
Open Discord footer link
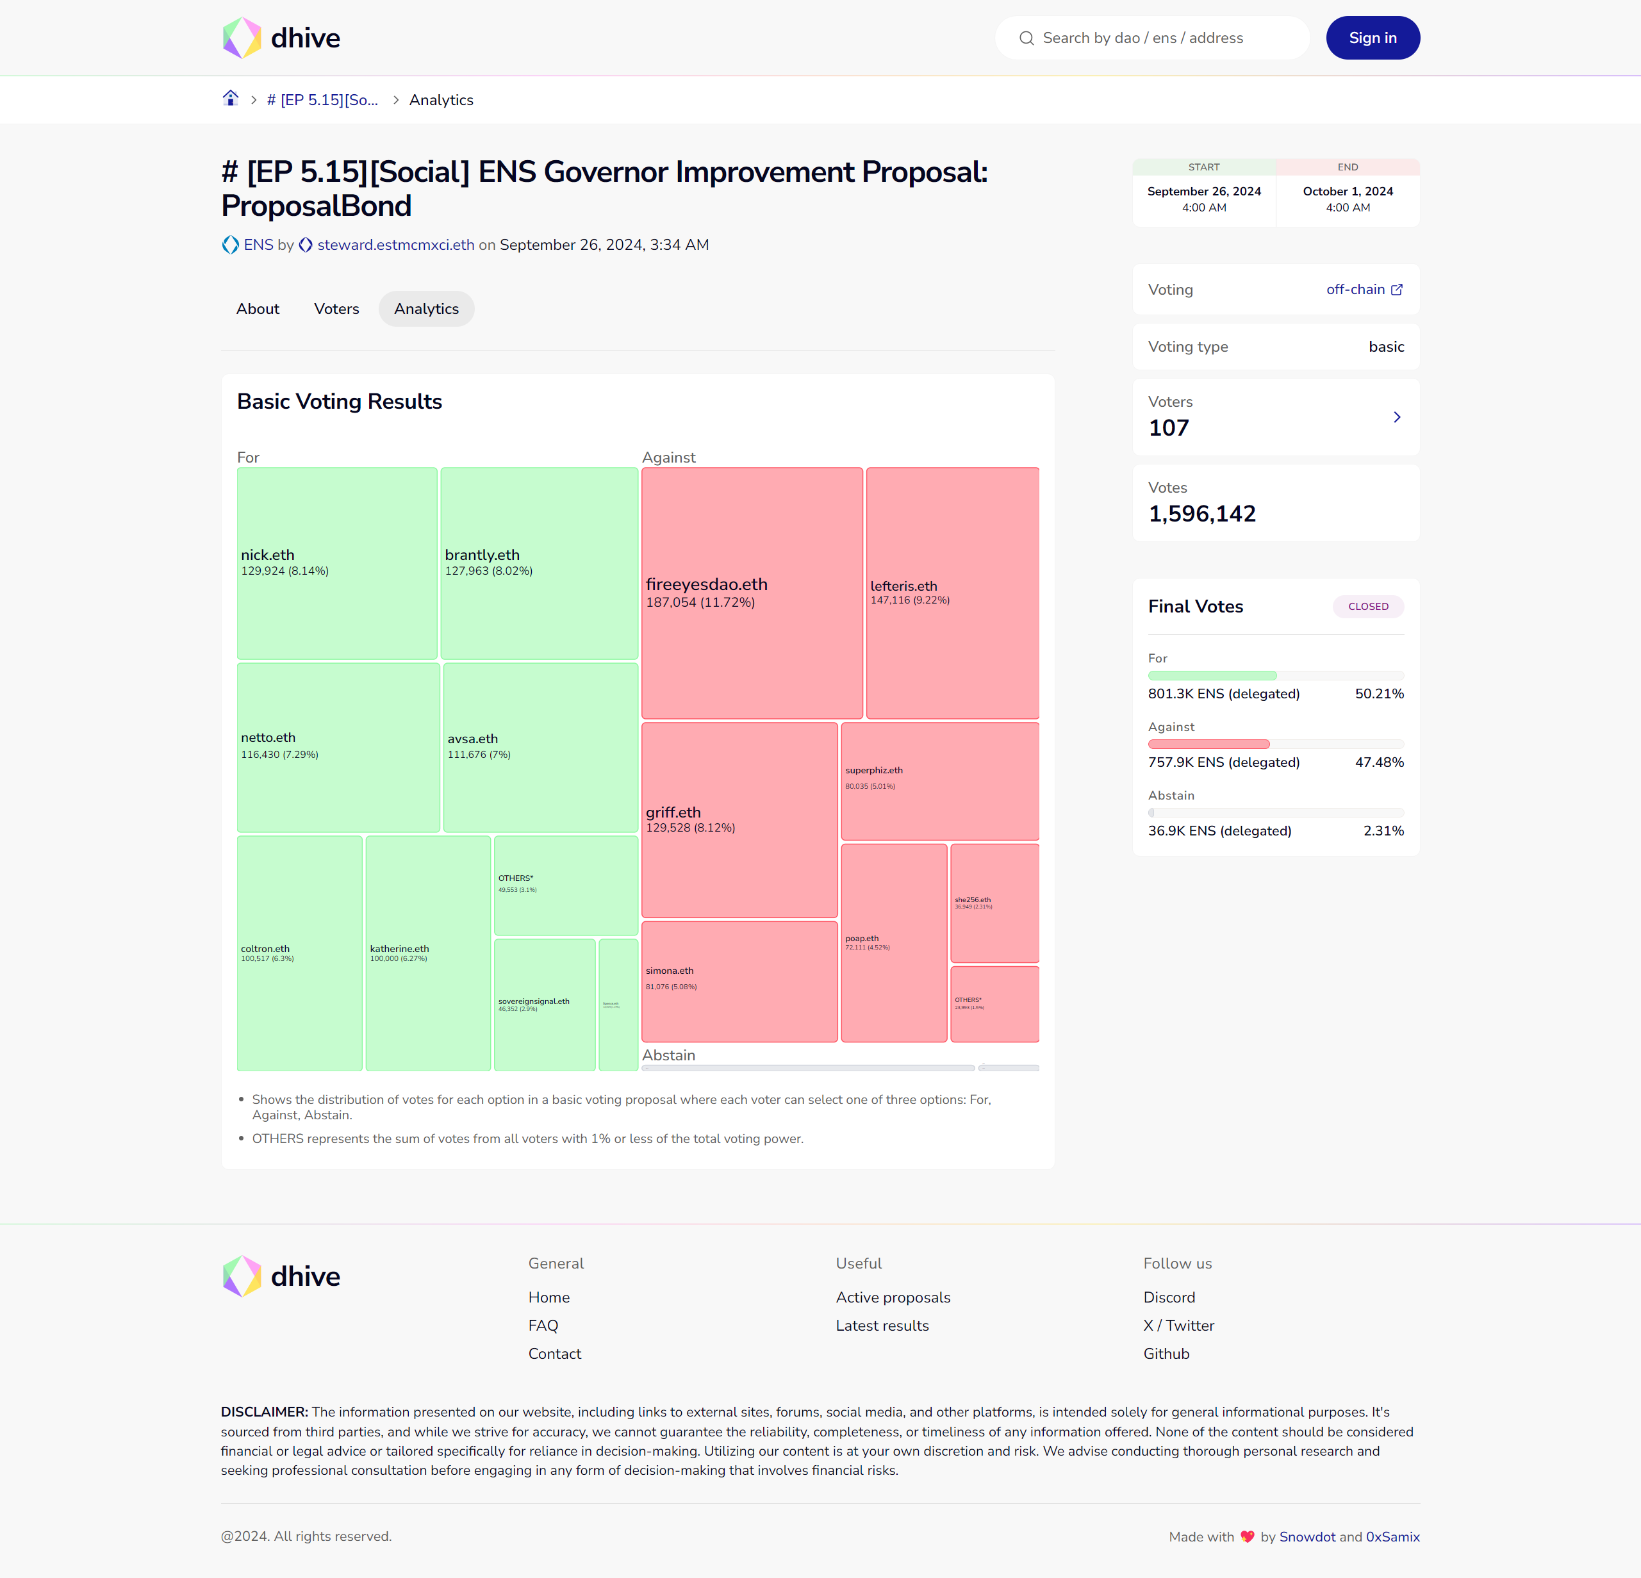(x=1169, y=1297)
